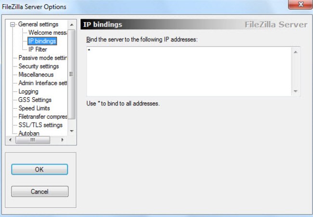Open Filetransfer compression settings
The height and width of the screenshot is (217, 313).
click(43, 116)
